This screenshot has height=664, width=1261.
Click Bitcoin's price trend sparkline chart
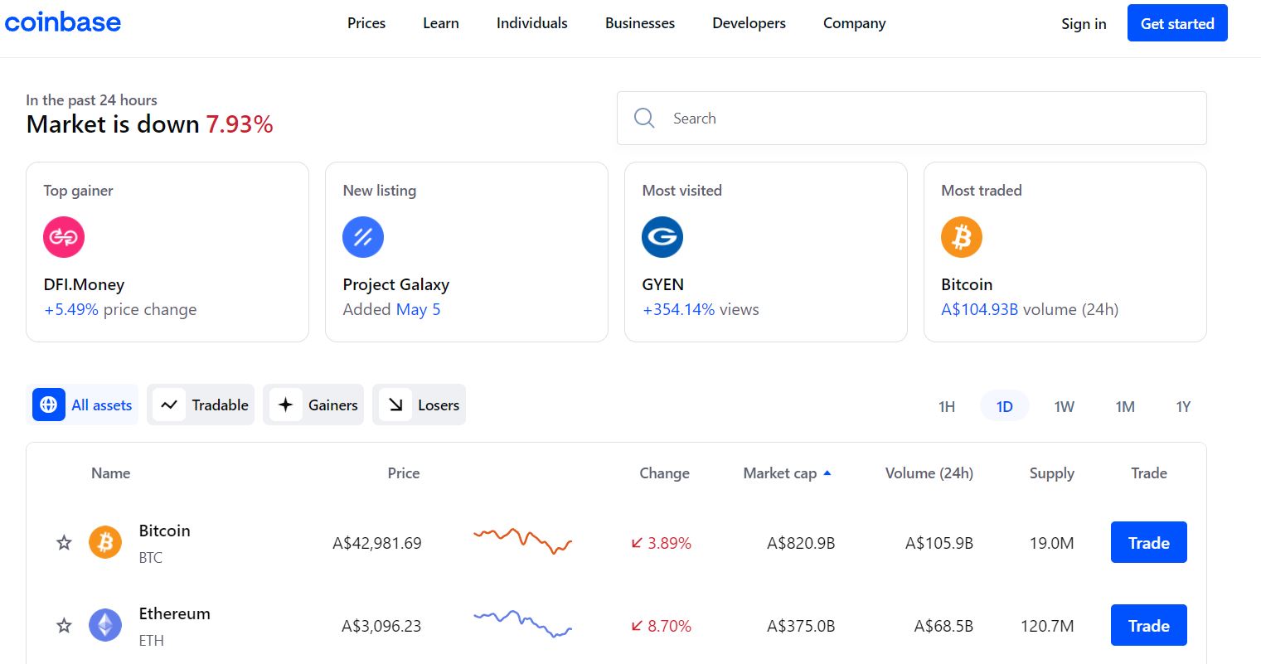pos(522,540)
